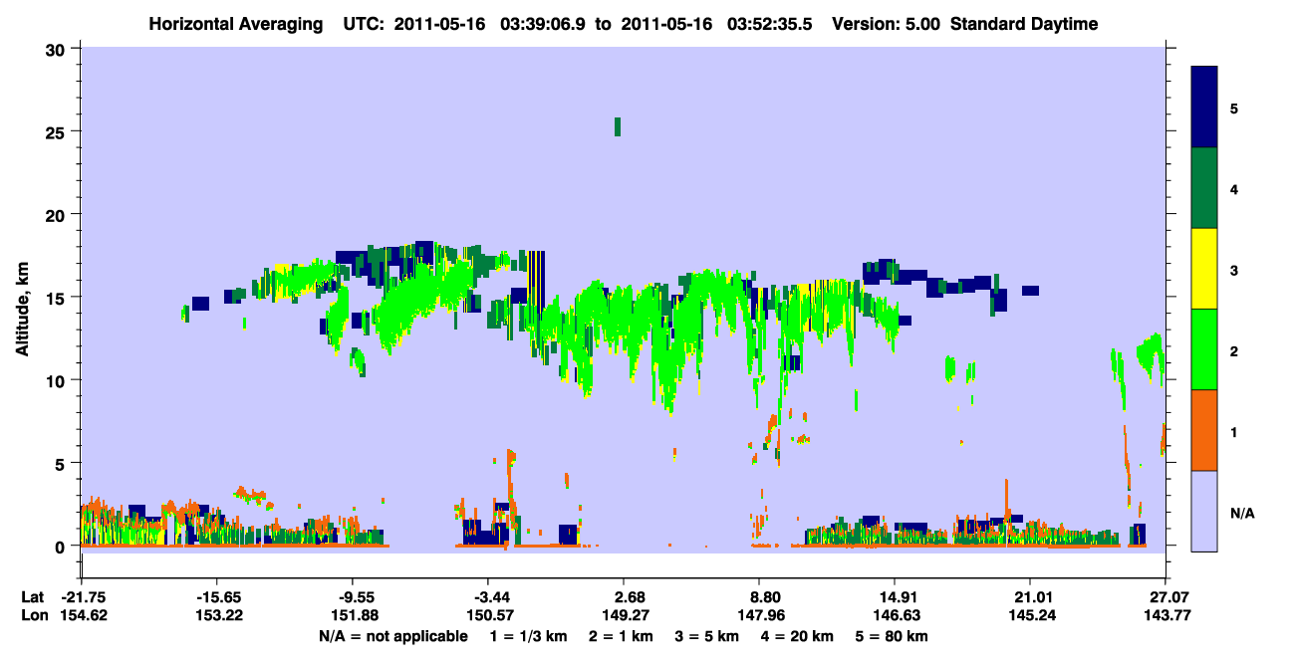The width and height of the screenshot is (1295, 664).
Task: Click the dark green colorbar segment labeled 4
Action: coord(1204,188)
